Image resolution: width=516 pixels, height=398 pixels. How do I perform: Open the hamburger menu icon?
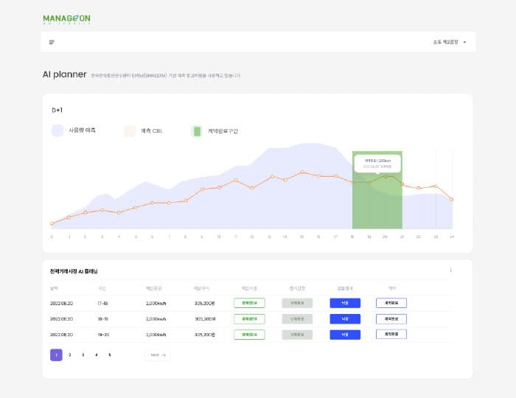pyautogui.click(x=52, y=42)
